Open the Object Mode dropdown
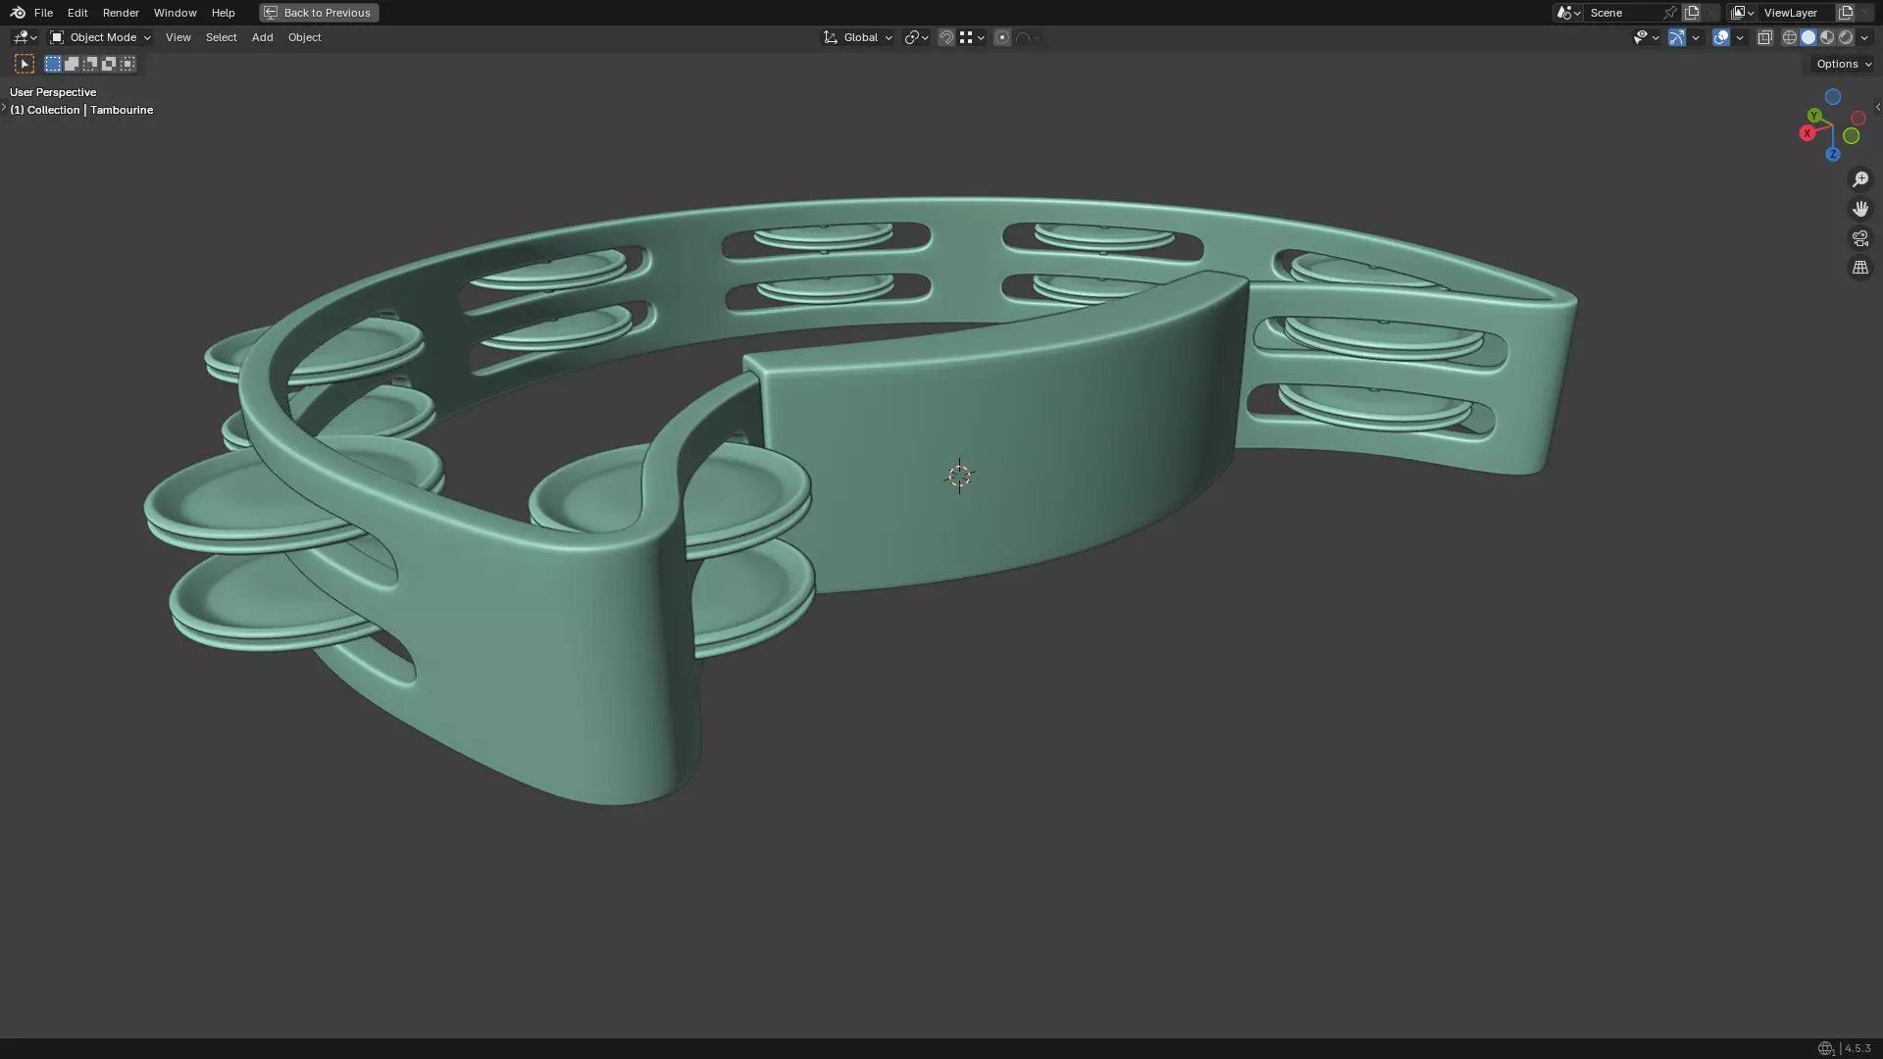 coord(101,37)
